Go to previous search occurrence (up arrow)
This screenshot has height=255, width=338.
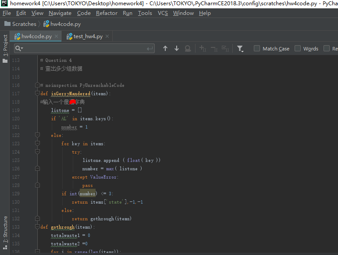point(165,49)
